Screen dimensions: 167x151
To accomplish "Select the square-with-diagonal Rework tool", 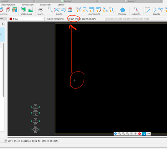I will (147, 10).
